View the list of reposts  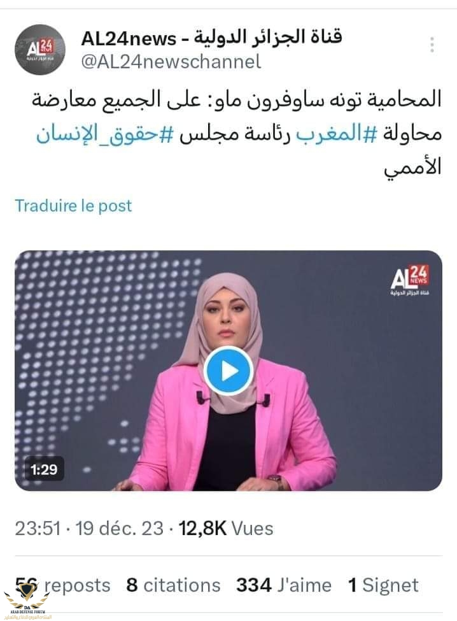(x=62, y=585)
